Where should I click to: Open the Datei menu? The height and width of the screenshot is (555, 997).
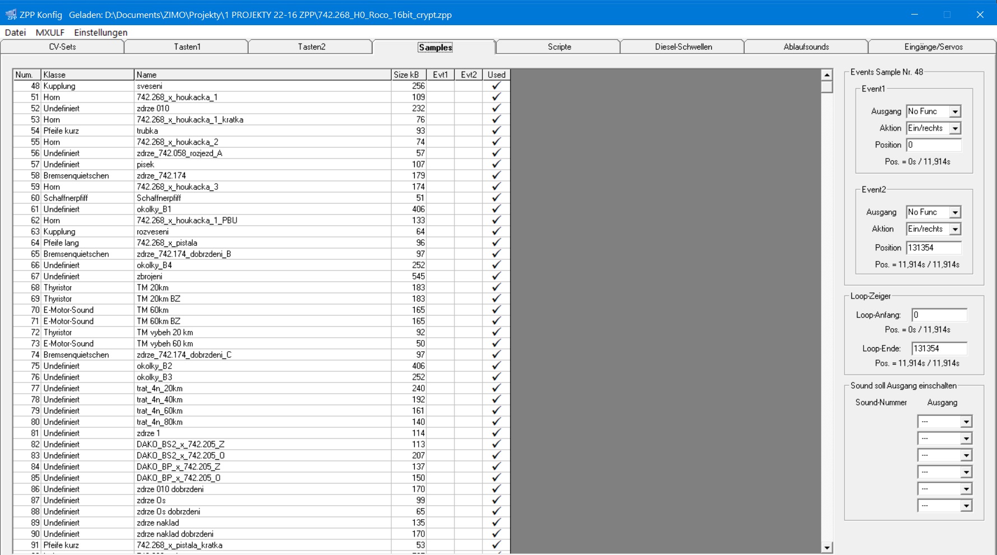pos(15,32)
